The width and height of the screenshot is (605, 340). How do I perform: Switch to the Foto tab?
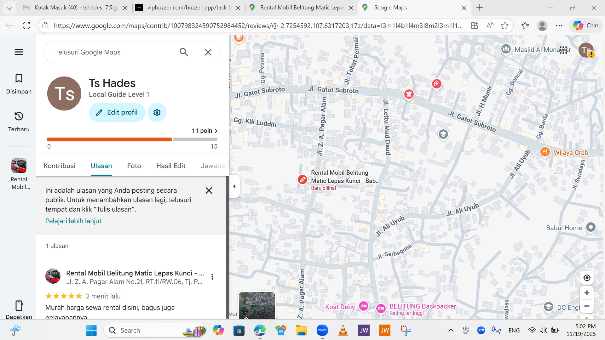click(134, 166)
